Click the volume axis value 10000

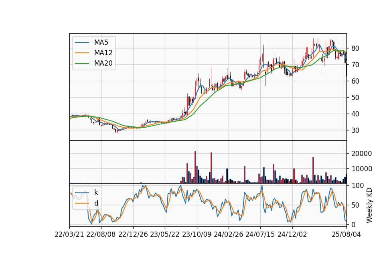(x=362, y=169)
